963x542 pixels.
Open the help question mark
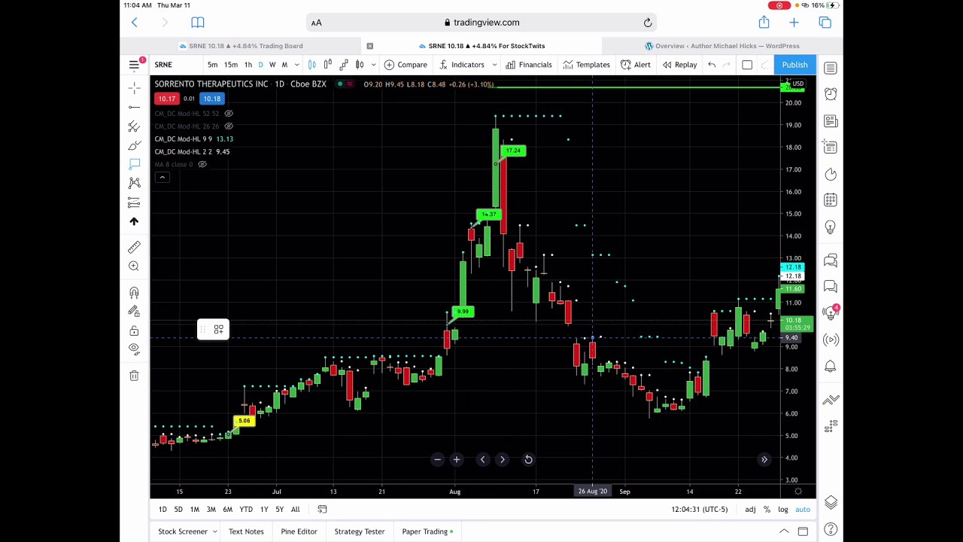[x=831, y=530]
